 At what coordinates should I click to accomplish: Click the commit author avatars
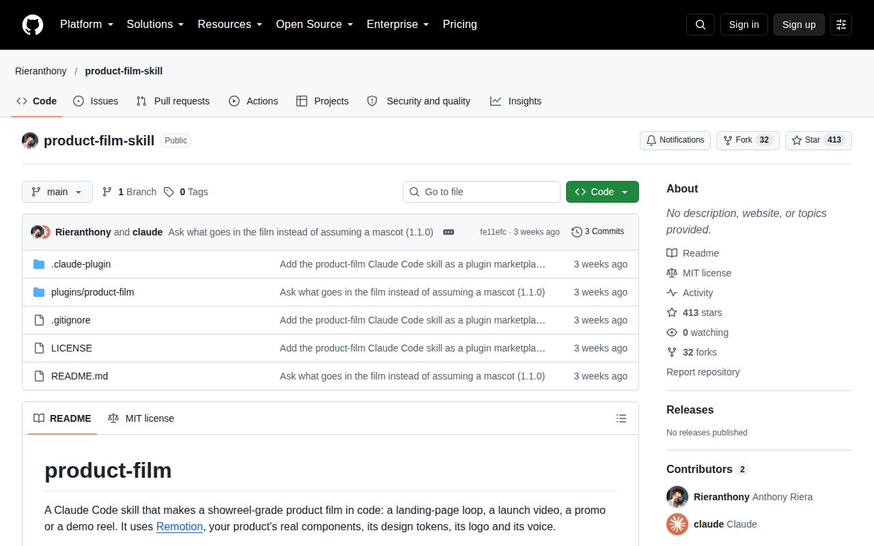click(x=41, y=232)
